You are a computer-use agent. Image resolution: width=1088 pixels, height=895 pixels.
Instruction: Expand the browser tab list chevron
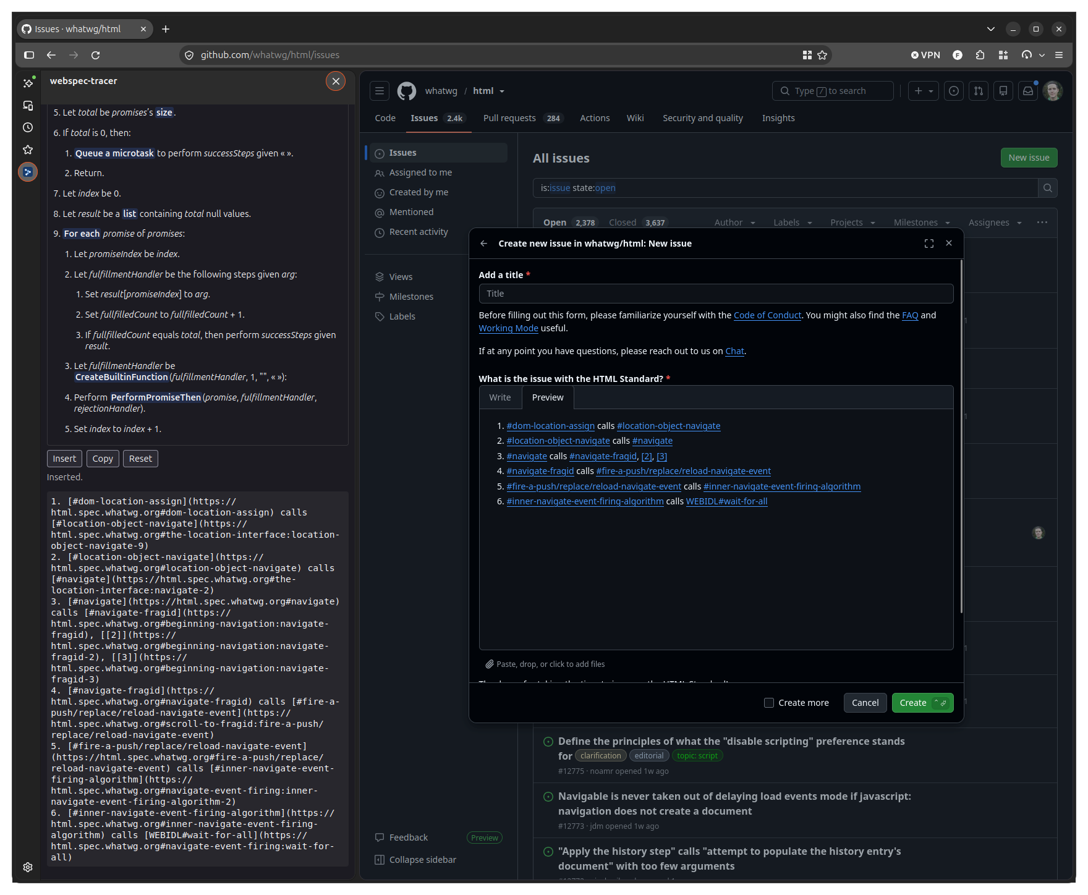(x=991, y=29)
